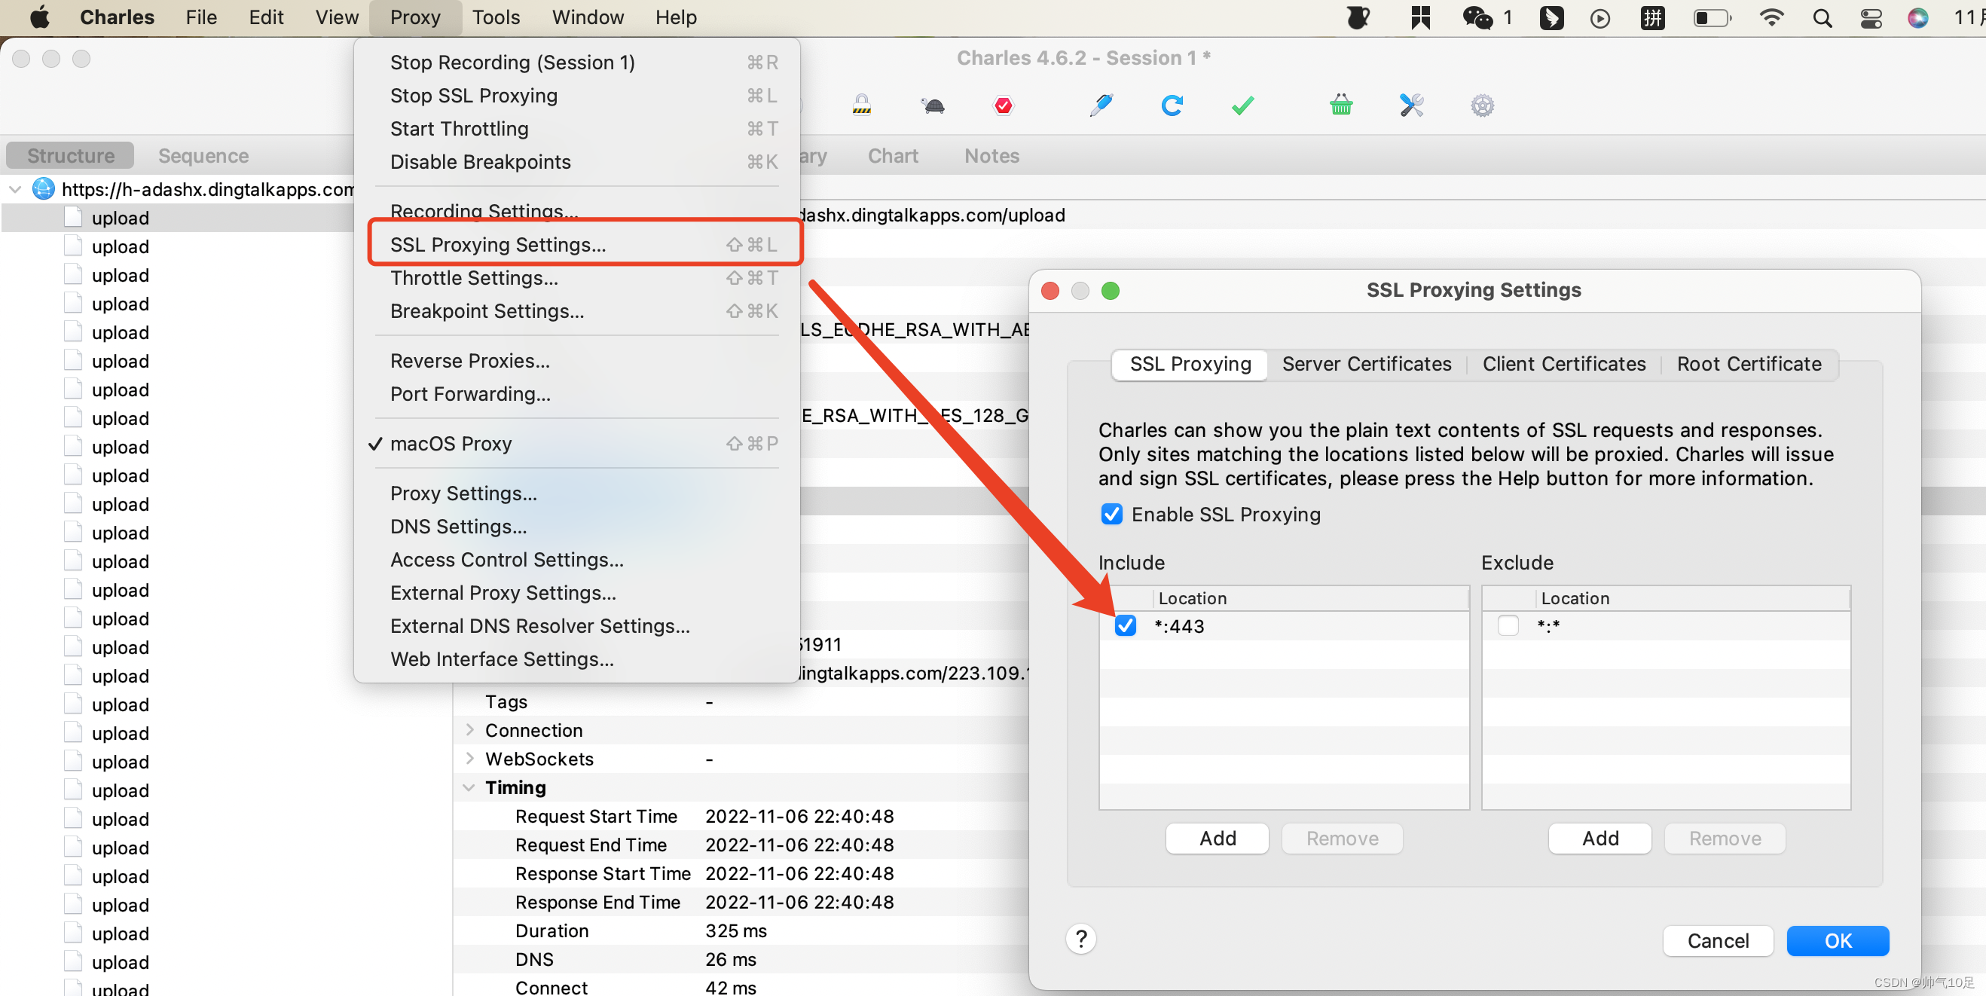Toggle the *:443 Include location checkbox
Screen dimensions: 1986x996
pos(1125,625)
